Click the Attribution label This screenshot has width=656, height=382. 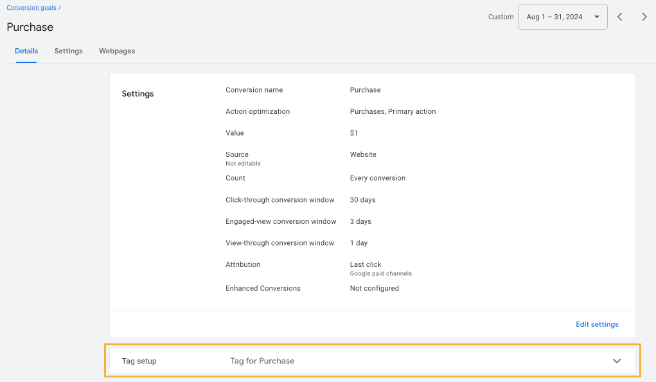243,265
